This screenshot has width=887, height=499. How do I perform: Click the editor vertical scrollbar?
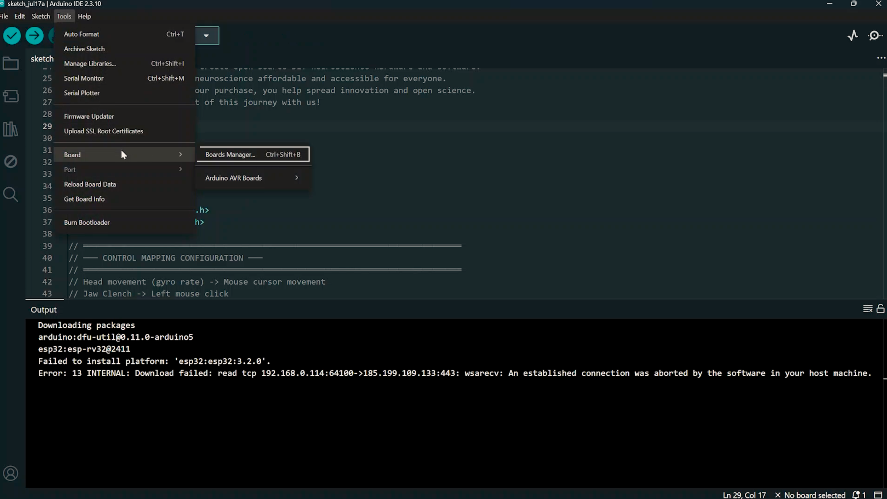(x=884, y=183)
